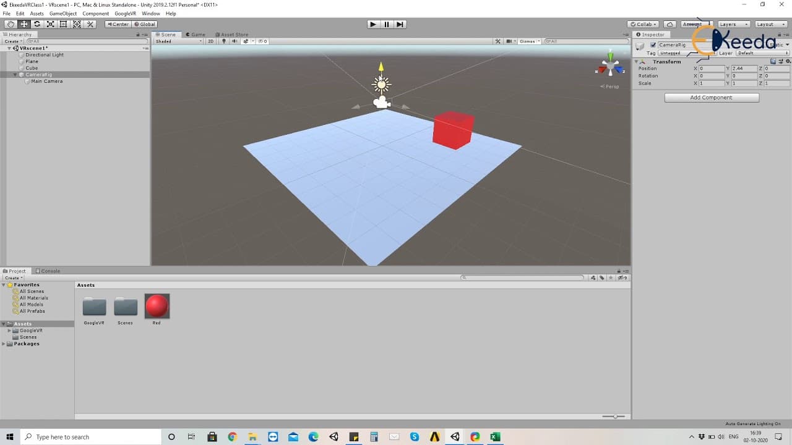
Task: Switch to the Asset Store tab
Action: coord(231,35)
